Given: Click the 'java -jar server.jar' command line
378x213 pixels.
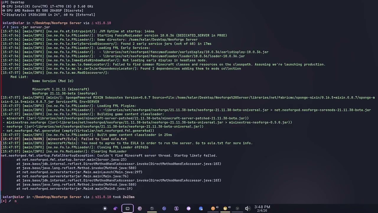Looking at the screenshot, I should 30,27.
